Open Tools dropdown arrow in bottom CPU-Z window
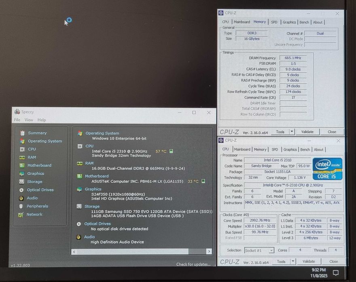The image size is (356, 282). pos(293,261)
